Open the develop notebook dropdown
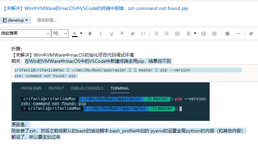 click(15, 20)
